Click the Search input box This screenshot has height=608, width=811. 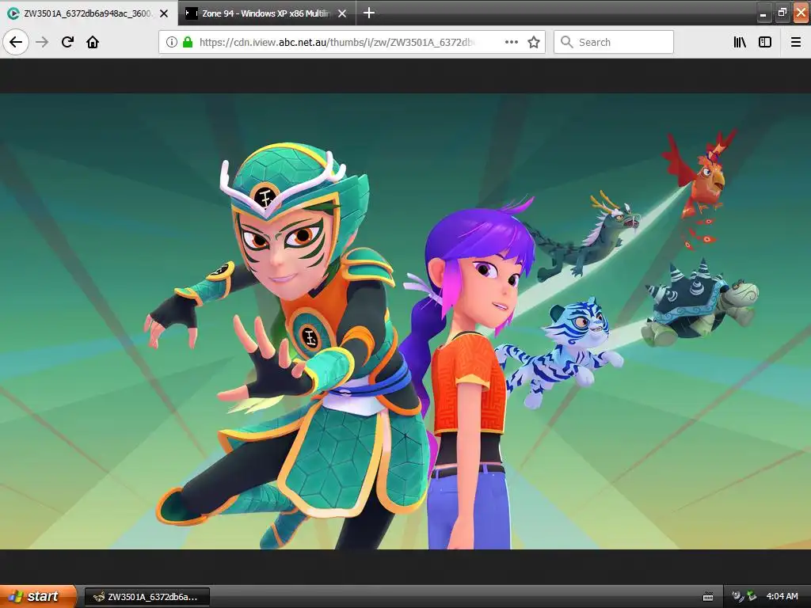pos(614,42)
